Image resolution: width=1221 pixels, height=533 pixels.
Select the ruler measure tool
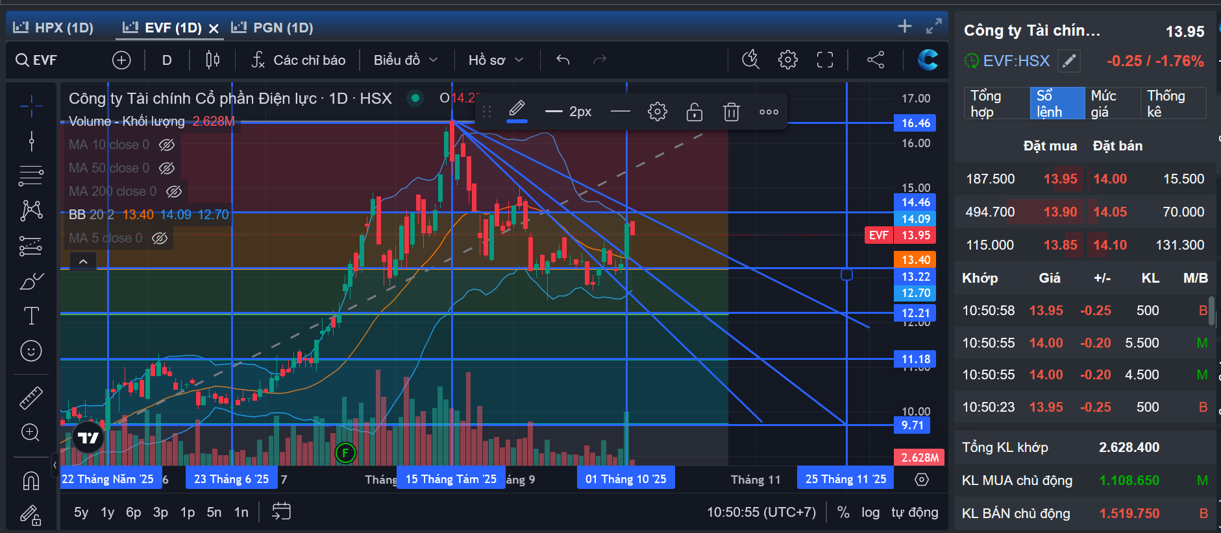pos(31,397)
